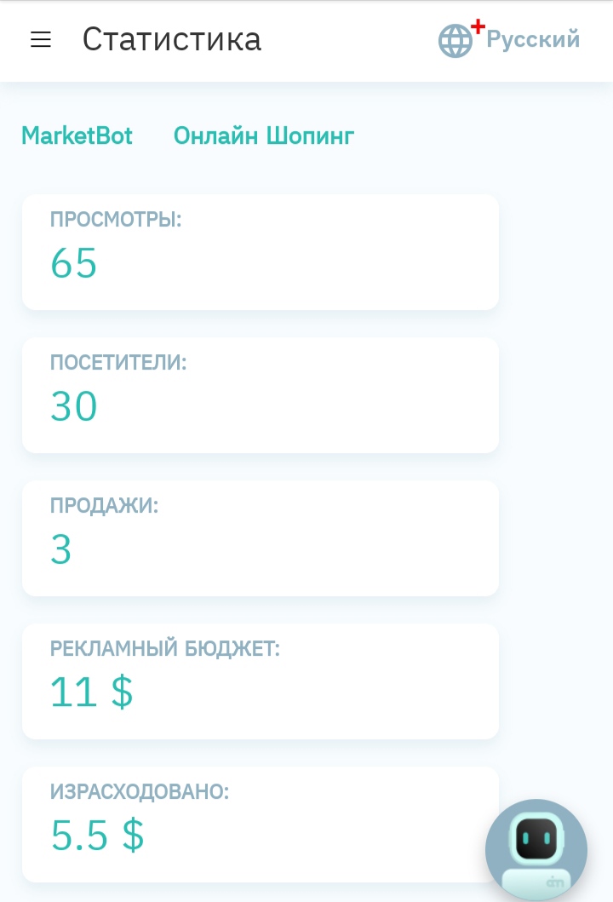Click the blank area of the top header bar
Screen dimensions: 613x902
point(350,40)
